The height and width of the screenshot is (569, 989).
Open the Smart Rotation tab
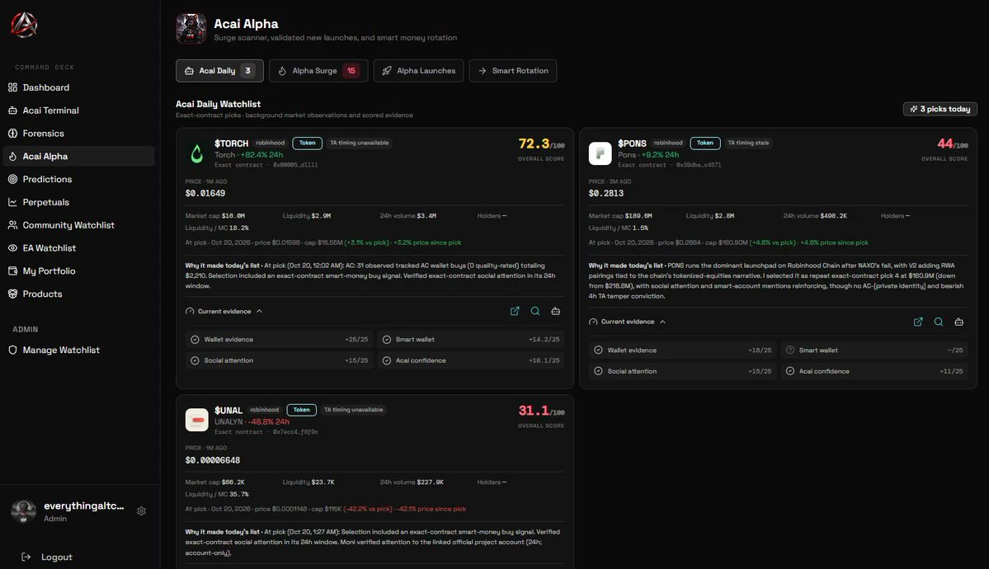tap(513, 71)
